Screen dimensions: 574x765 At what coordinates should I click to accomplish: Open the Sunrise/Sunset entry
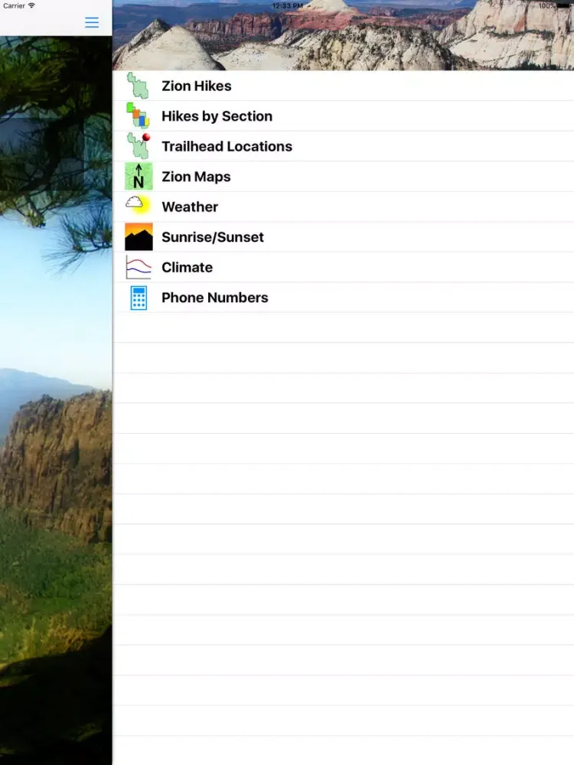pyautogui.click(x=343, y=237)
